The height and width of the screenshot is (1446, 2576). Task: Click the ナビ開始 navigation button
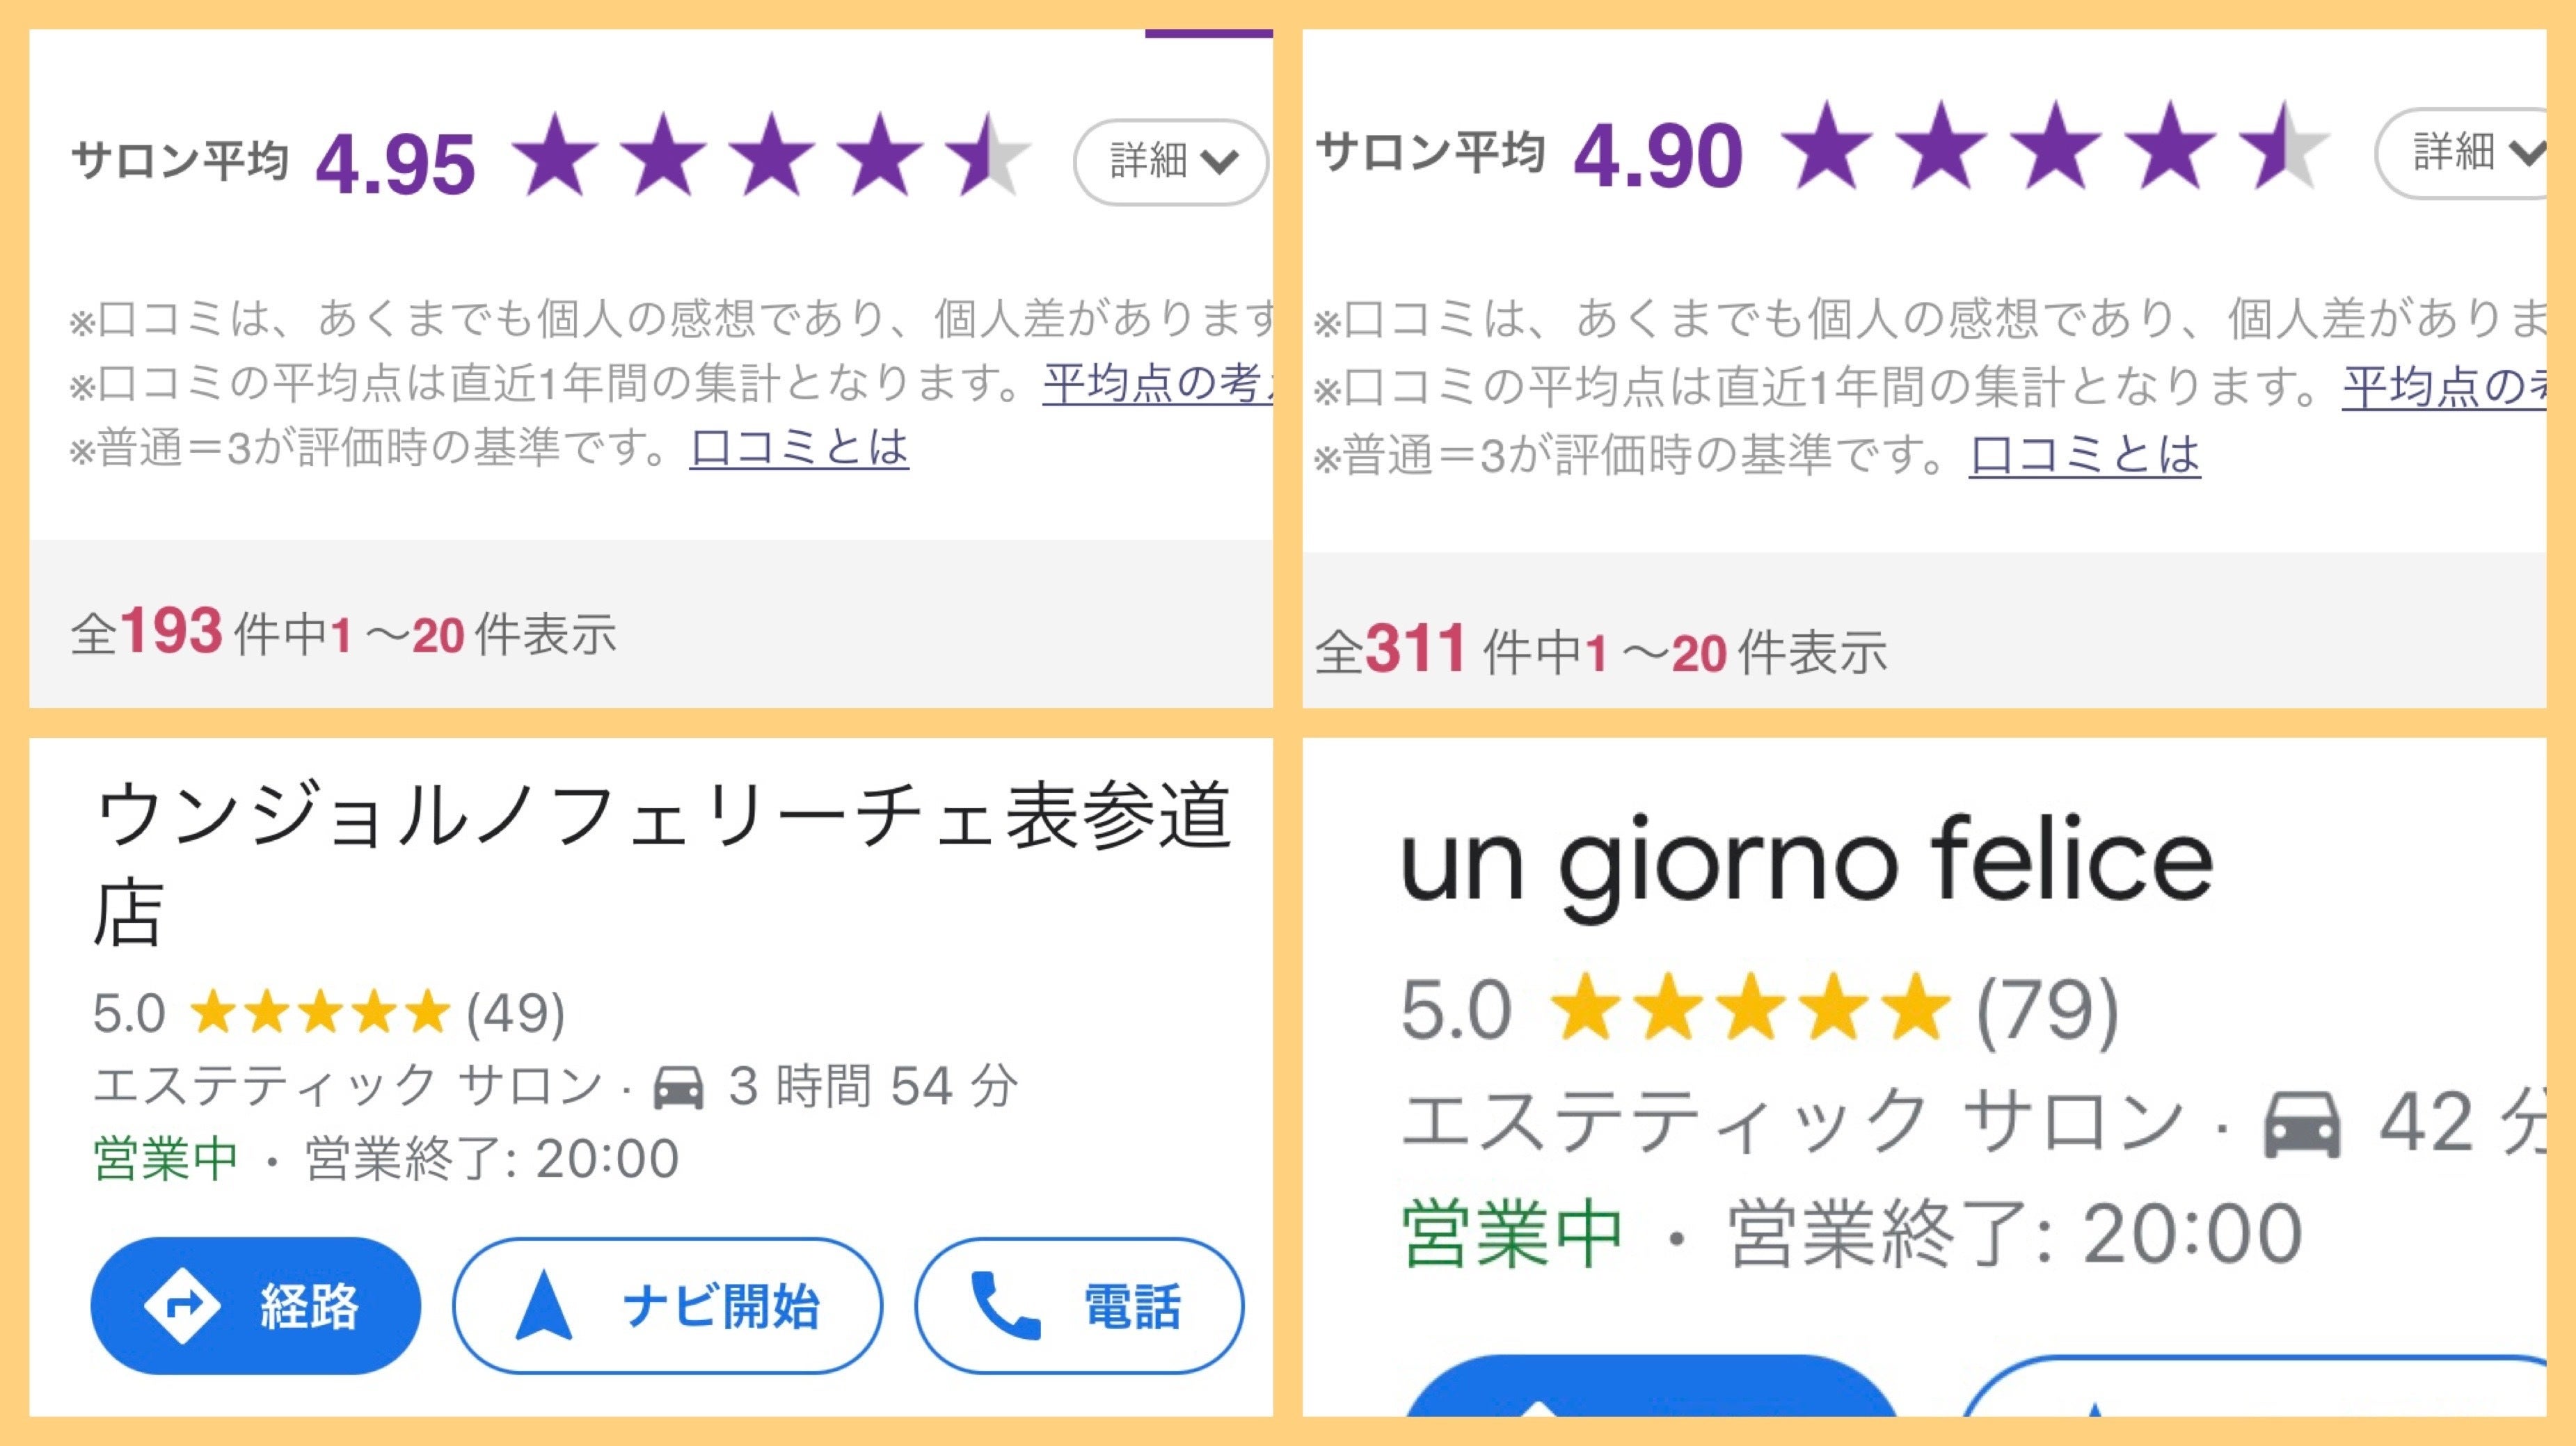pos(667,1305)
